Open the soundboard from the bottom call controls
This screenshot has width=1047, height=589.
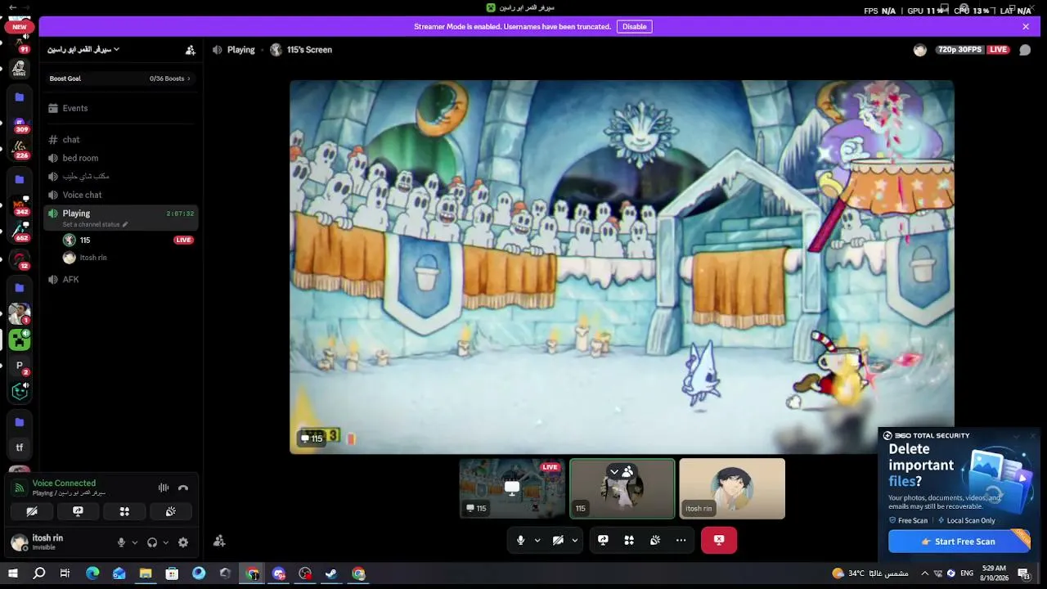[655, 540]
